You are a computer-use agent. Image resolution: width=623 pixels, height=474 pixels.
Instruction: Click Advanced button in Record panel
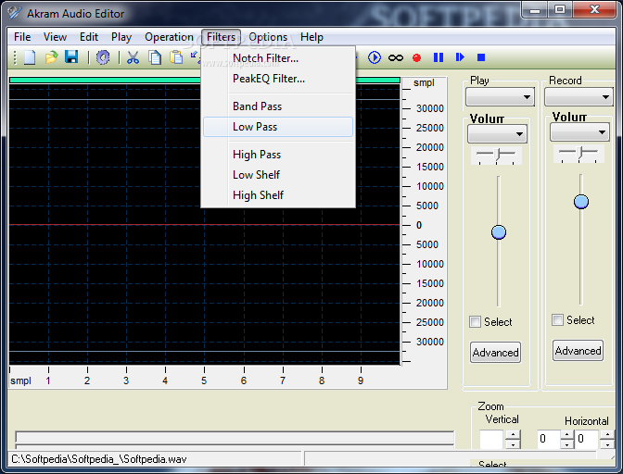coord(578,350)
